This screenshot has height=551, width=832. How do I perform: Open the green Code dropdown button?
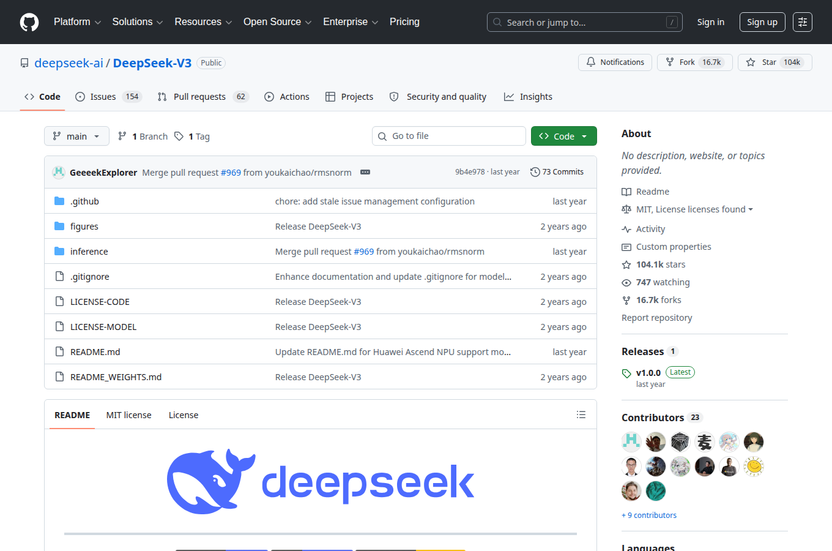[x=563, y=136]
